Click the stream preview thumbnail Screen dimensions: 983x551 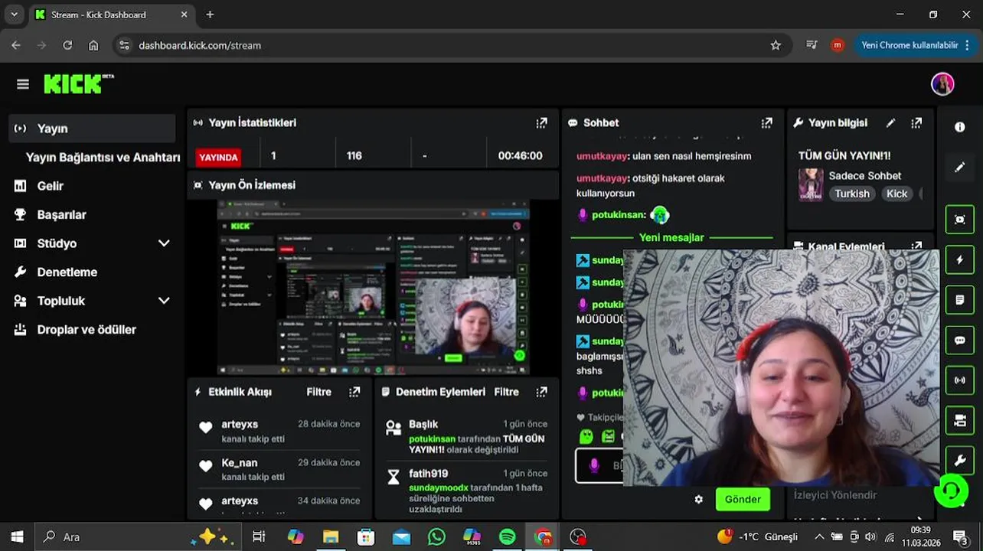click(373, 288)
